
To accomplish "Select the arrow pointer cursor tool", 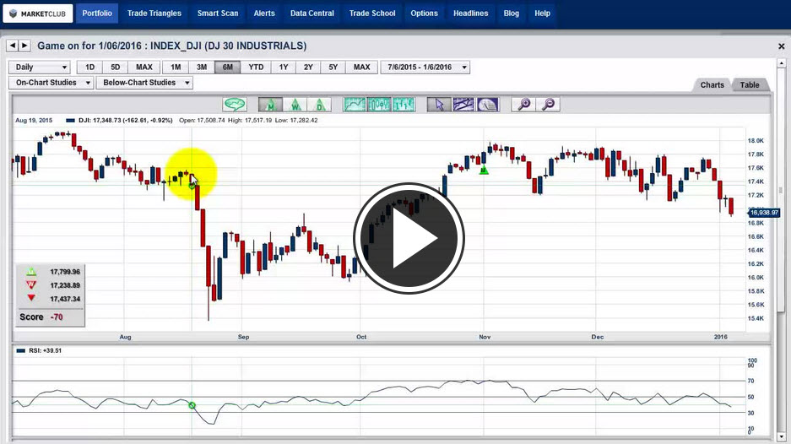I will coord(439,105).
